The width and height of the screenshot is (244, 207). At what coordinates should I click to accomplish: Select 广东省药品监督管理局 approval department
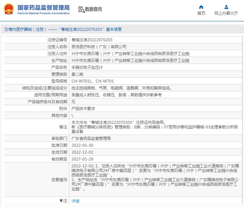pyautogui.click(x=91, y=139)
